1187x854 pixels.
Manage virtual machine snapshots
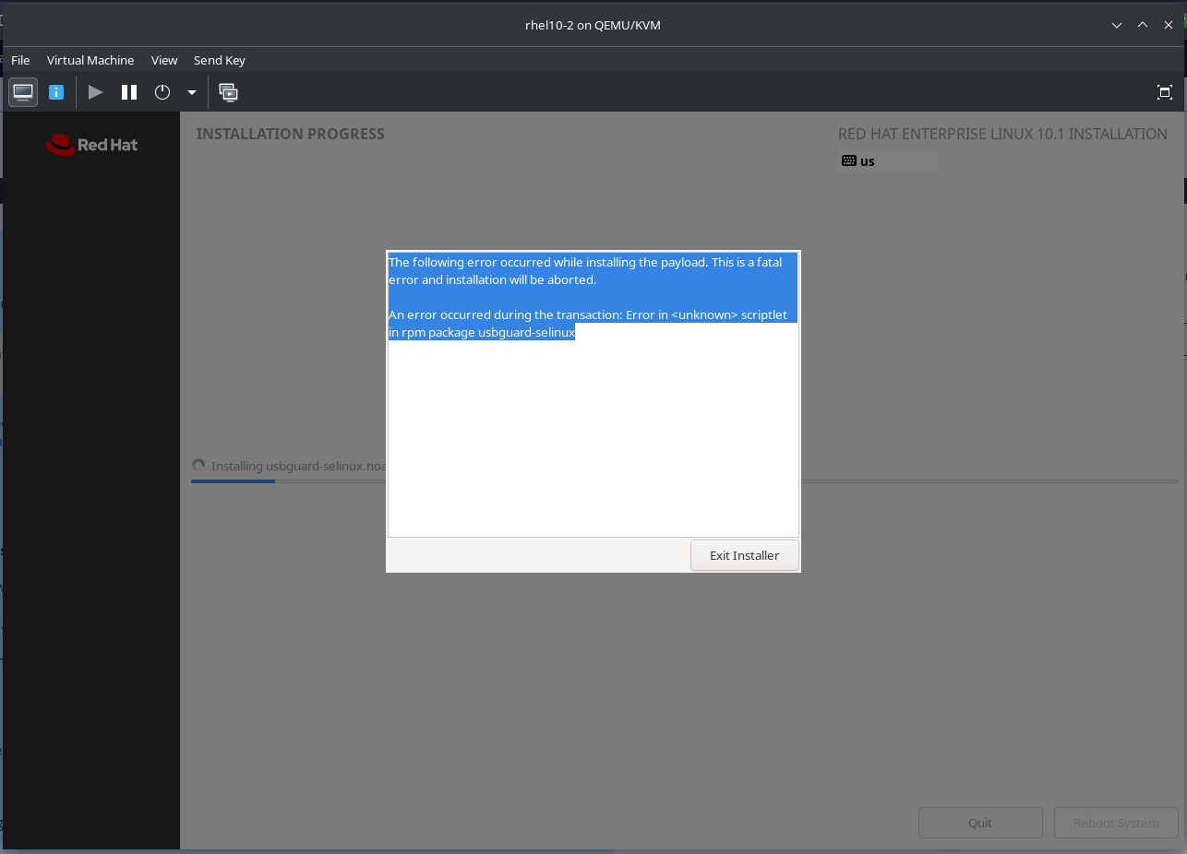pyautogui.click(x=228, y=92)
